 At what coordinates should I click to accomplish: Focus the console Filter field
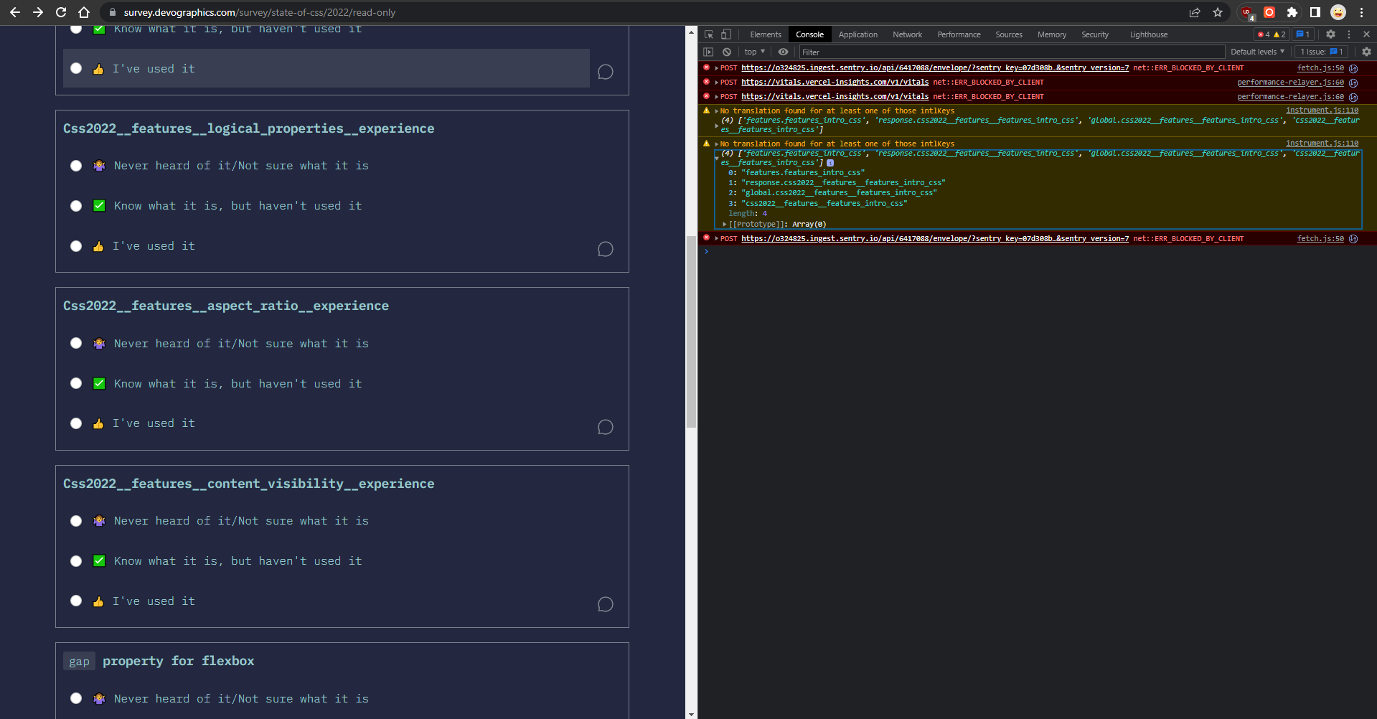(x=1012, y=52)
